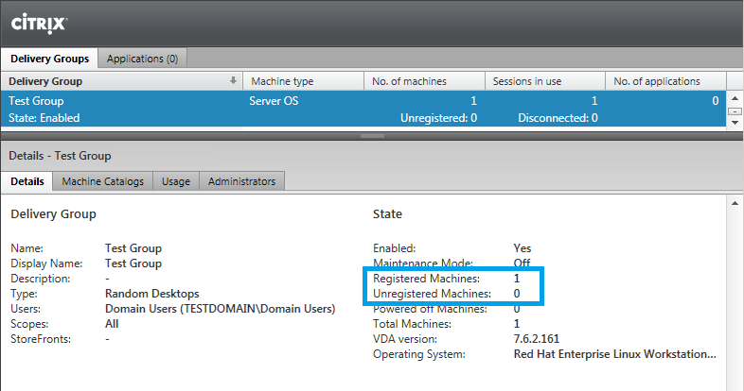
Task: Sort by Sessions in use column
Action: click(544, 81)
